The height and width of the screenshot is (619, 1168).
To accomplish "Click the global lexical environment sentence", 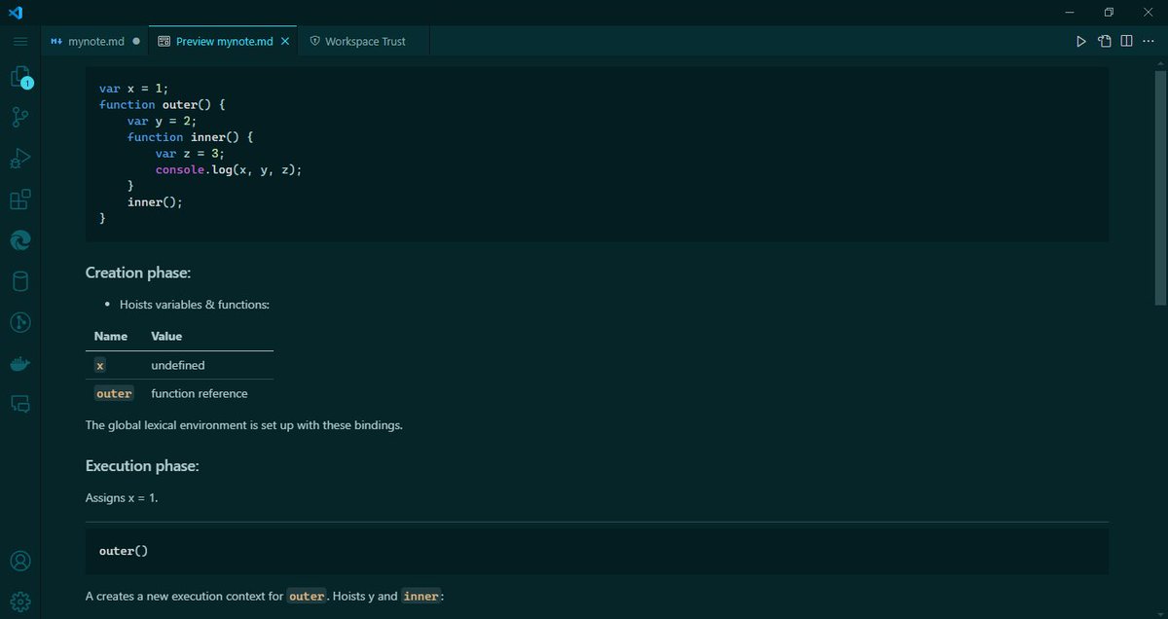I will click(244, 425).
